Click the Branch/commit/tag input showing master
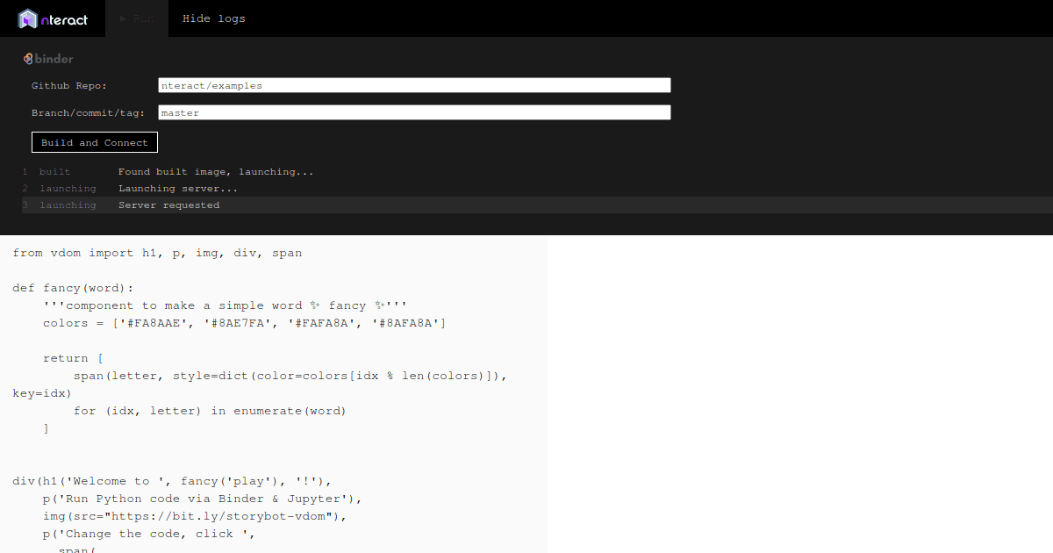The image size is (1053, 553). [x=412, y=112]
